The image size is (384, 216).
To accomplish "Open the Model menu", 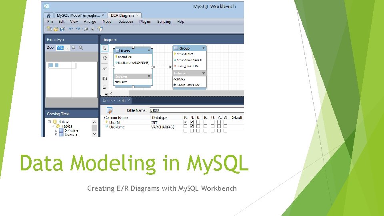I will (x=107, y=22).
